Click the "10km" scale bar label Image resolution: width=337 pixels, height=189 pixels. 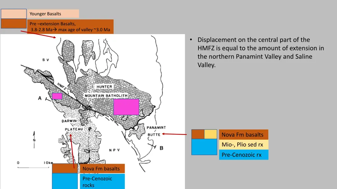(x=48, y=163)
